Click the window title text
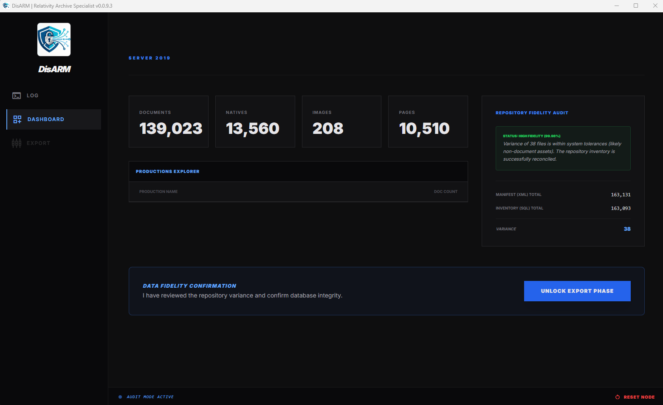Screen dimensions: 663x405 coord(62,6)
